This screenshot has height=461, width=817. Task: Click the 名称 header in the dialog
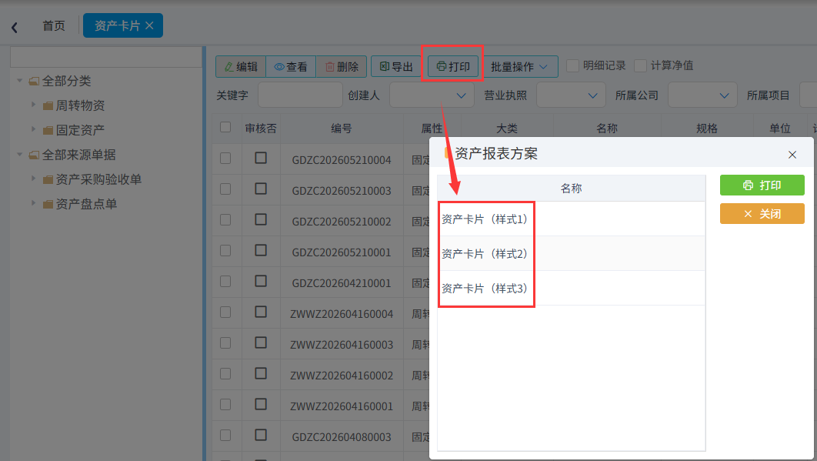click(571, 189)
